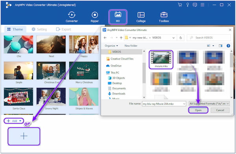Click the key register icon
This screenshot has height=154, width=236.
pyautogui.click(x=188, y=5)
